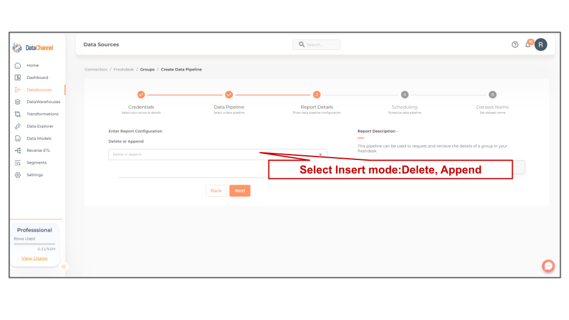Go to Segments menu item

pos(37,162)
